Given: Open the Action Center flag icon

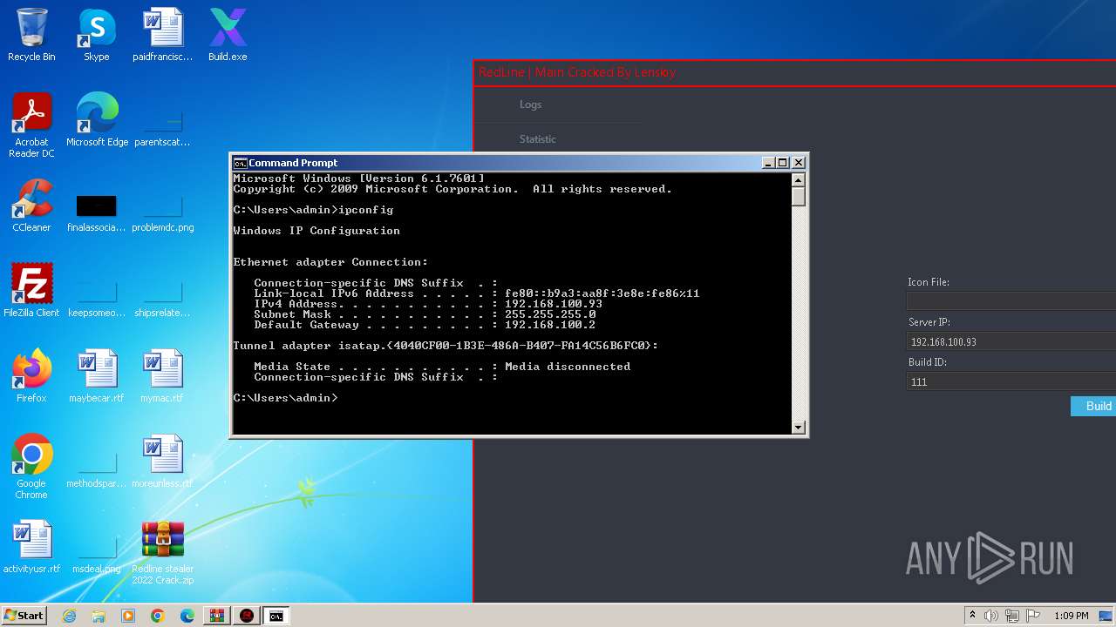Looking at the screenshot, I should (x=1032, y=616).
